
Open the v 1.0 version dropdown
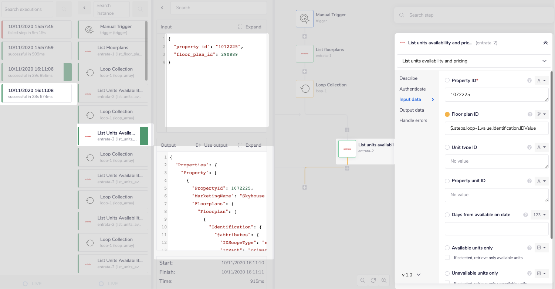(x=411, y=275)
